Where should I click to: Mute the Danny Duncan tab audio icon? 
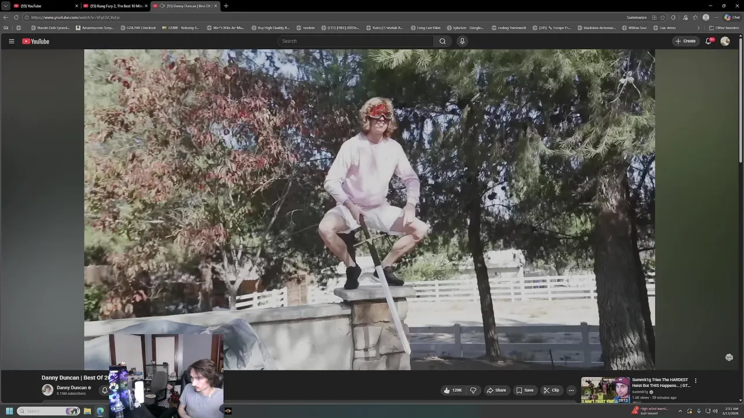(162, 6)
